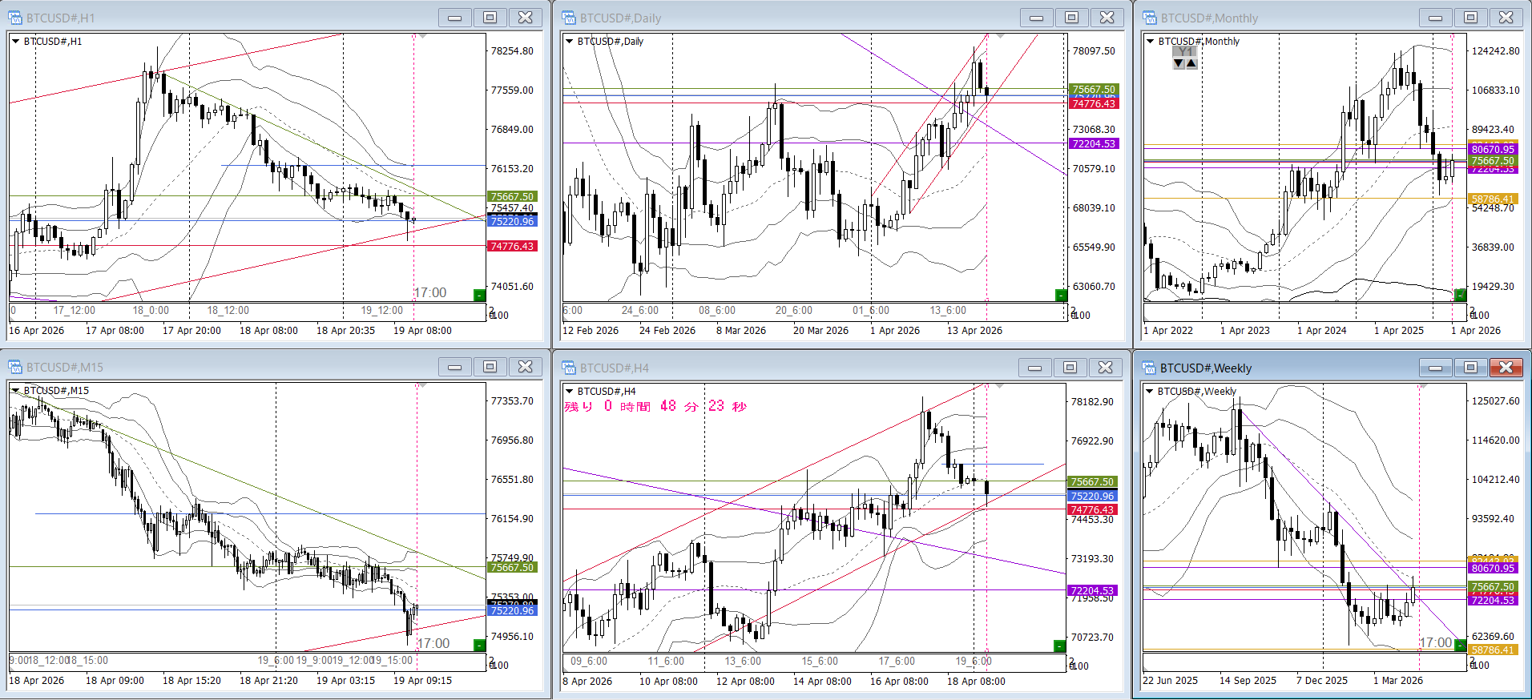Toggle the green minus box on H1 chart
Viewport: 1532px width, 700px height.
(x=479, y=295)
